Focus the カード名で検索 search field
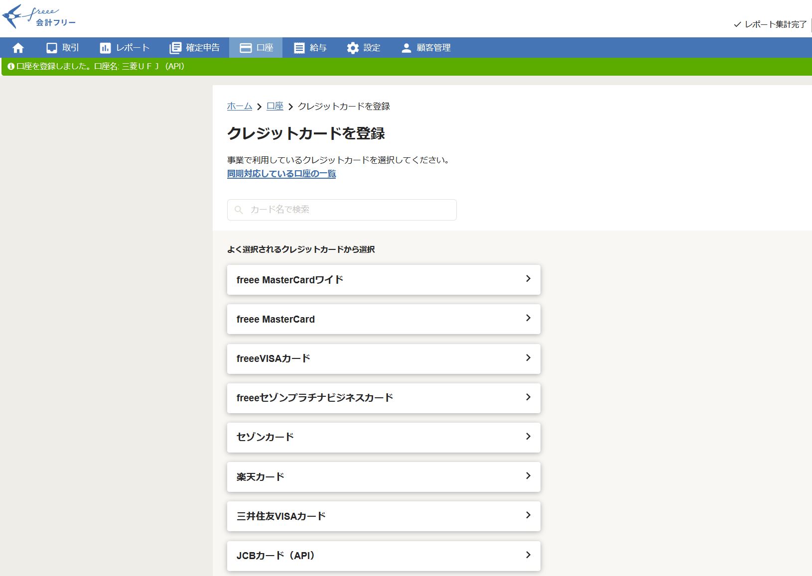This screenshot has height=576, width=812. coord(342,210)
